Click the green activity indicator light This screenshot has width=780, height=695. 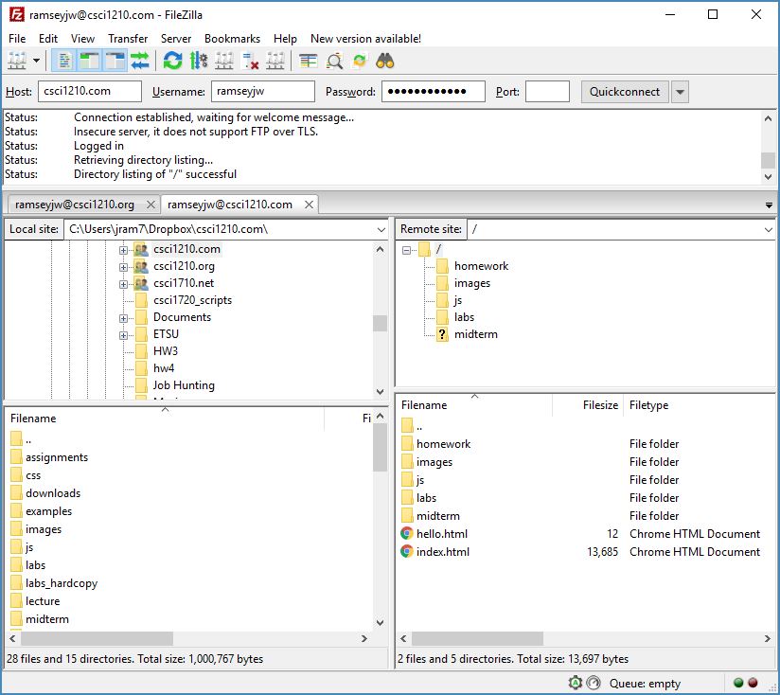738,683
